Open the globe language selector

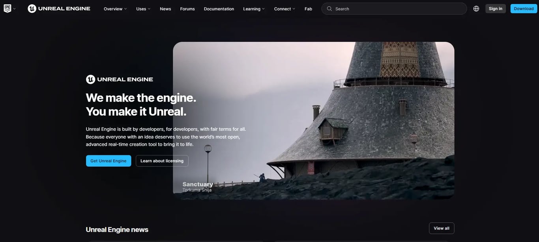point(476,9)
